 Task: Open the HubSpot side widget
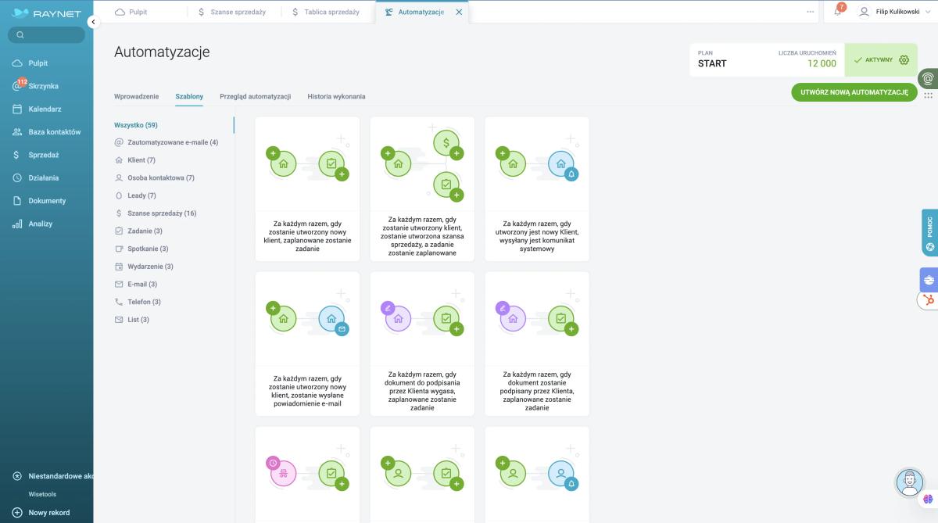click(929, 300)
